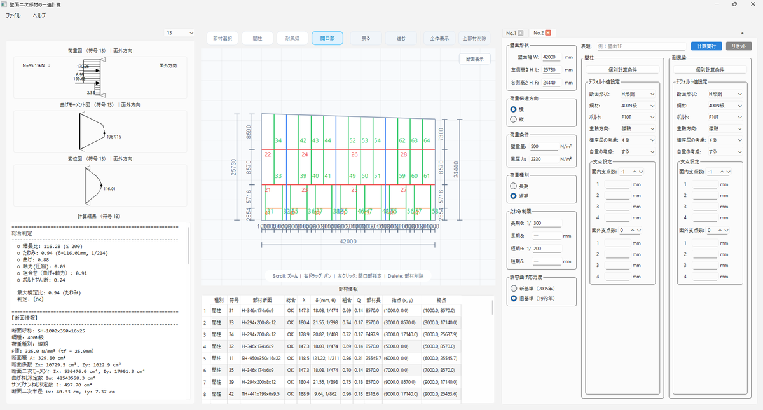Screen dimensions: 763x410
Task: Open 間柱 鋼材 400N級 dropdown
Action: coord(638,105)
